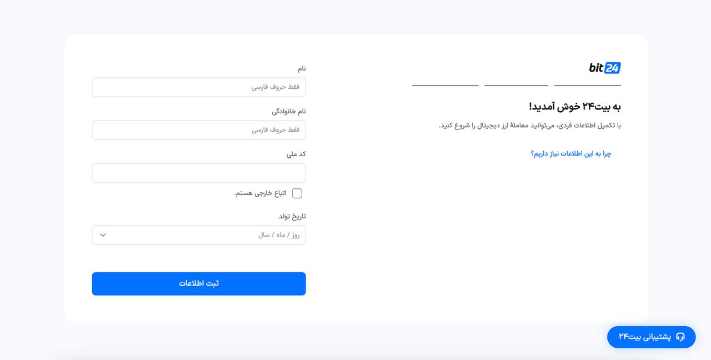
Task: Toggle the "اتباع خارجی هستم" checkbox
Action: tap(297, 193)
